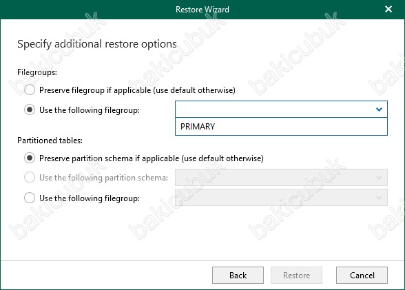
Task: Open the partition schema combo box
Action: 281,178
